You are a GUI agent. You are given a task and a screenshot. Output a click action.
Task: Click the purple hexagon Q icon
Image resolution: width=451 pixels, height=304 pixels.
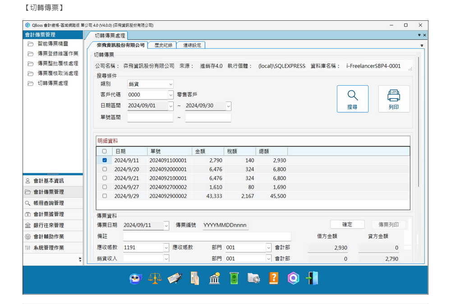pyautogui.click(x=294, y=278)
